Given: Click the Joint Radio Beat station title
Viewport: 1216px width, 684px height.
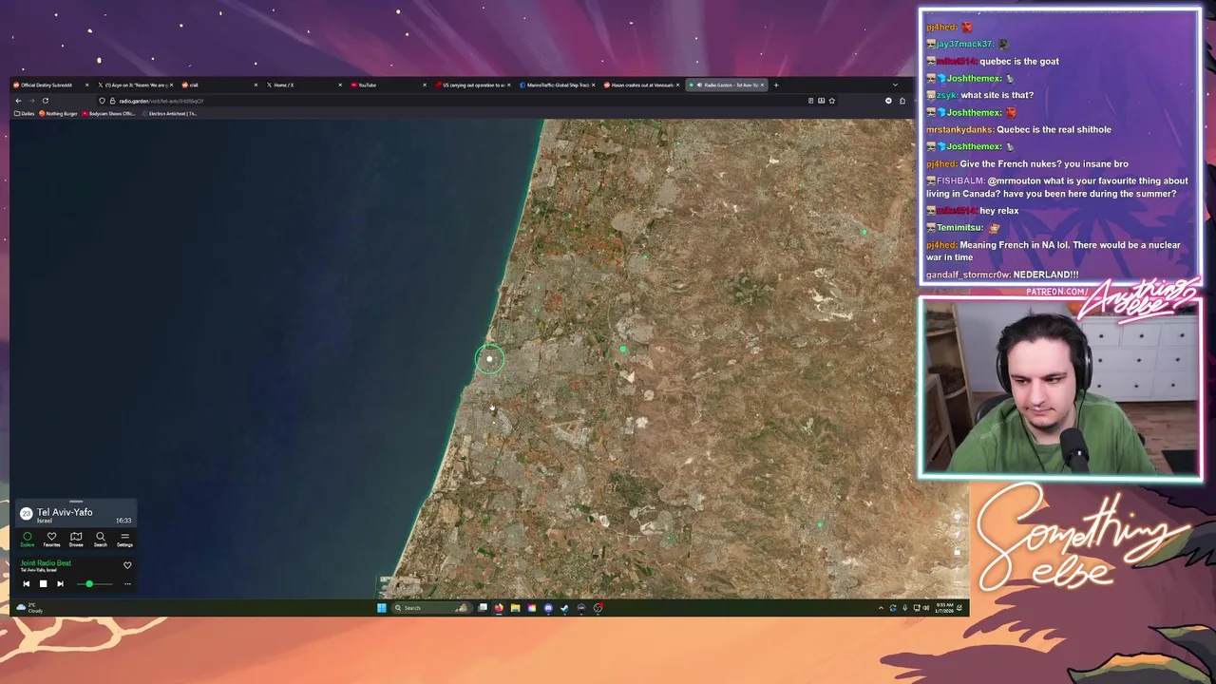Looking at the screenshot, I should [x=46, y=563].
